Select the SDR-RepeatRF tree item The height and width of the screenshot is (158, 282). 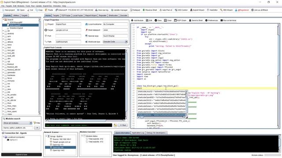pos(16,22)
